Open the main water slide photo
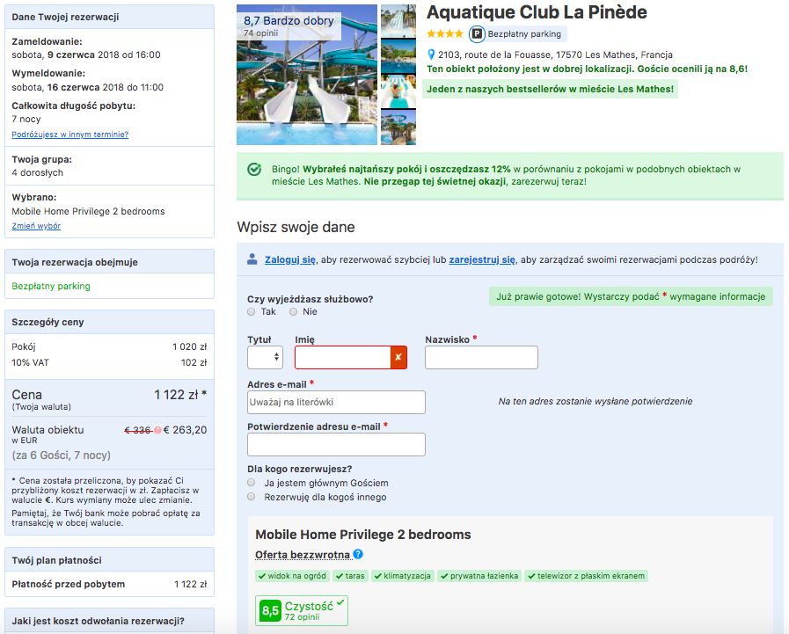This screenshot has height=634, width=789. point(307,75)
